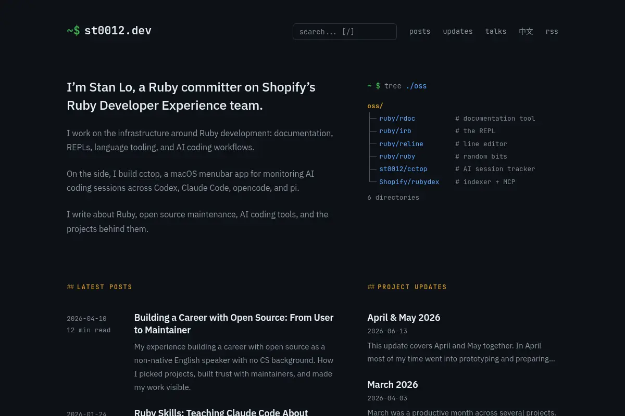Click the LATEST POSTS section heading

tap(99, 287)
